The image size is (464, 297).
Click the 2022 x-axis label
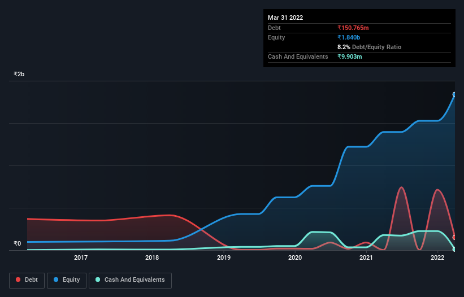coord(437,257)
